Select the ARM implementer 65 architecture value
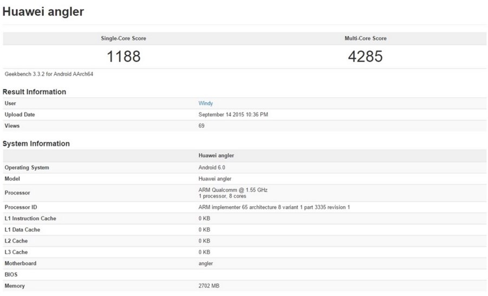488x296 pixels. tap(274, 207)
